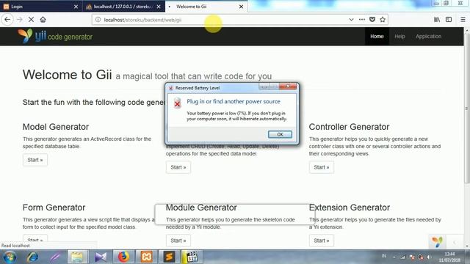The image size is (470, 264).
Task: Open Sublime Text from the taskbar
Action: 169,257
